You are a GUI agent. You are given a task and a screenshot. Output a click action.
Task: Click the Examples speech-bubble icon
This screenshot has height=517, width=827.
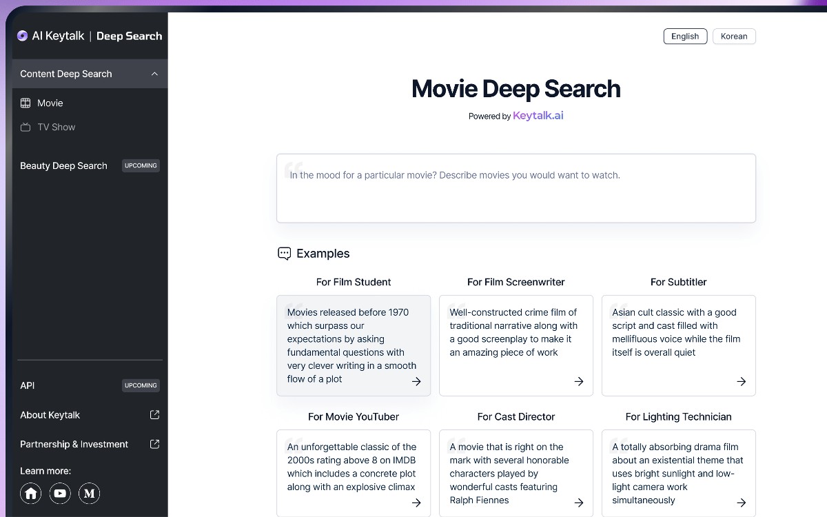click(x=284, y=253)
